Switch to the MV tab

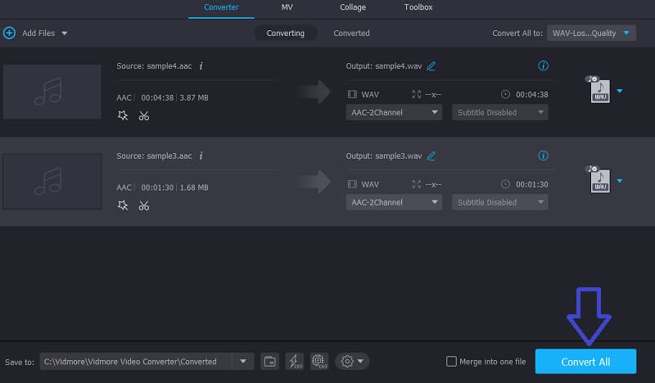[x=287, y=7]
